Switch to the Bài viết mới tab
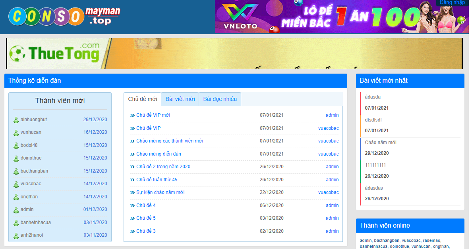Image resolution: width=470 pixels, height=249 pixels. coord(180,99)
